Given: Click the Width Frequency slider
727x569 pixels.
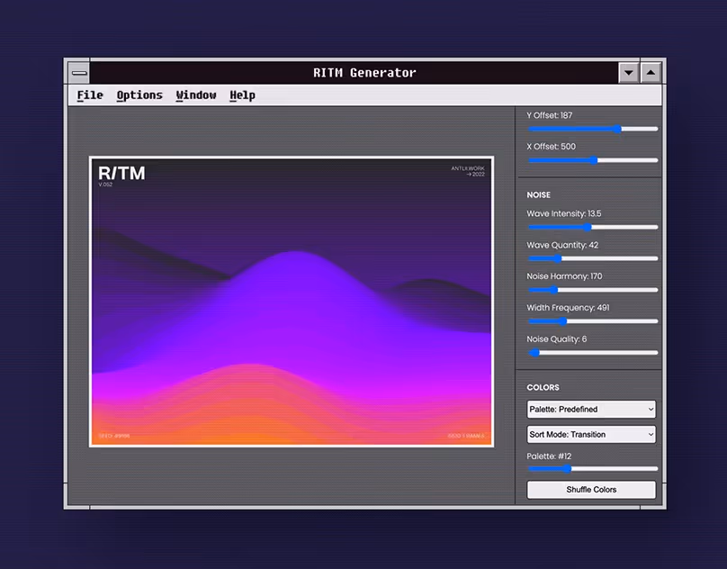Looking at the screenshot, I should [592, 321].
